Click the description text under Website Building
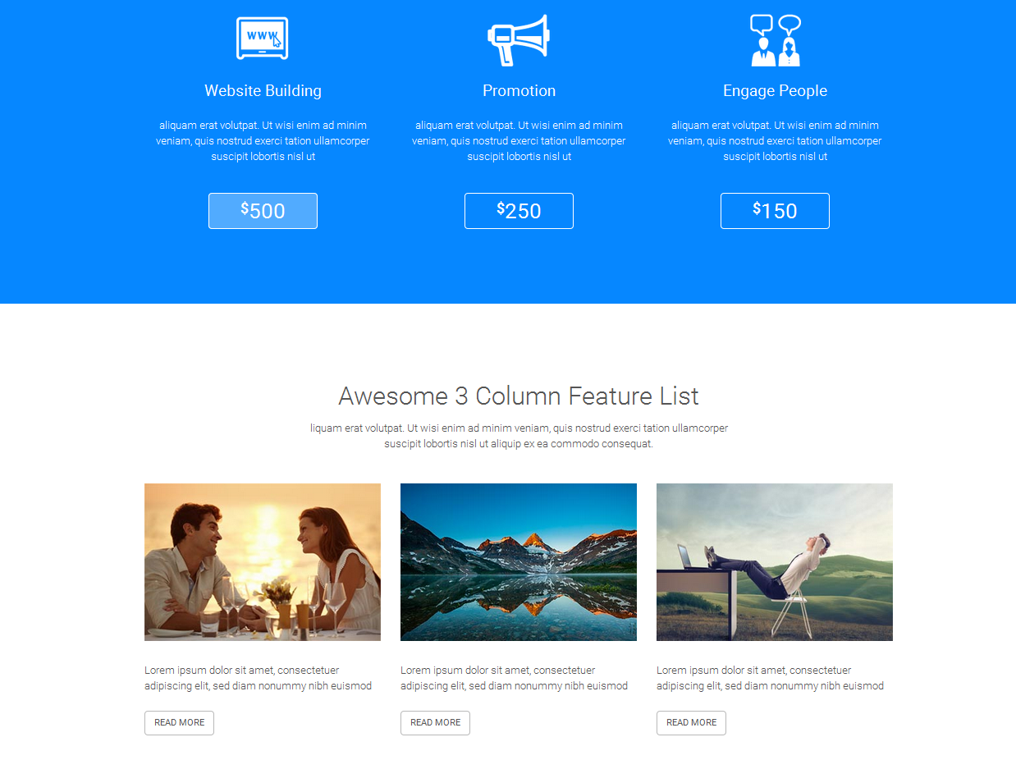 coord(263,141)
